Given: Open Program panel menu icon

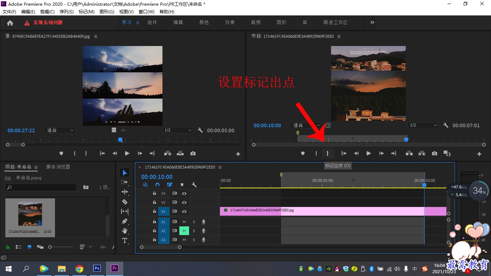Looking at the screenshot, I should (x=339, y=36).
